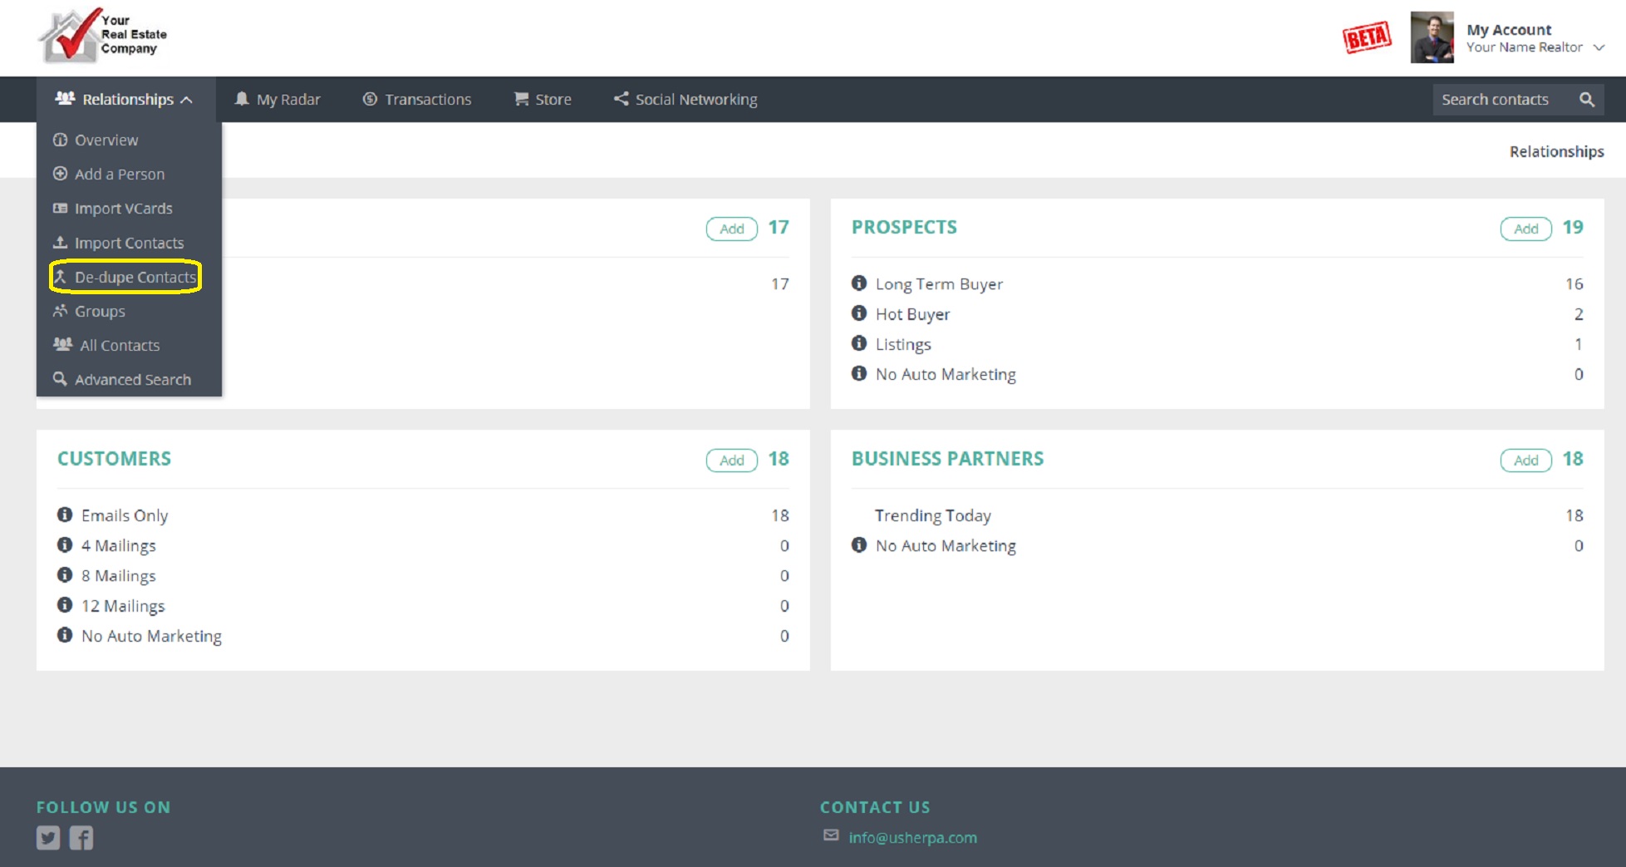Open the Overview item in Relationships menu
The width and height of the screenshot is (1626, 867).
pyautogui.click(x=106, y=140)
